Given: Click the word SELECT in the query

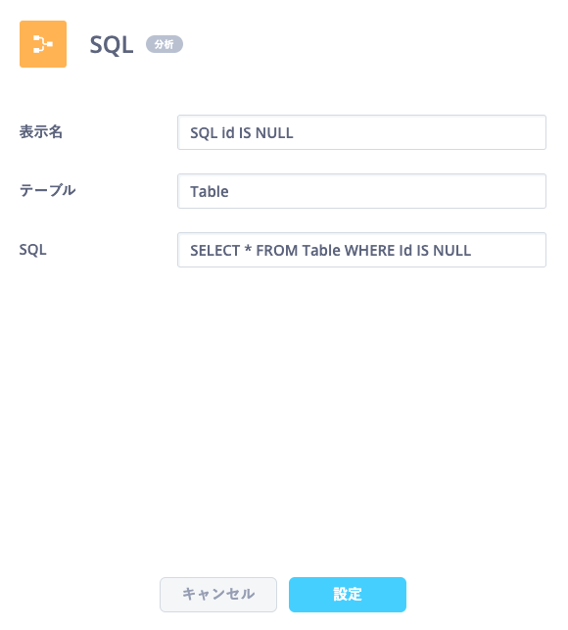Looking at the screenshot, I should point(214,251).
